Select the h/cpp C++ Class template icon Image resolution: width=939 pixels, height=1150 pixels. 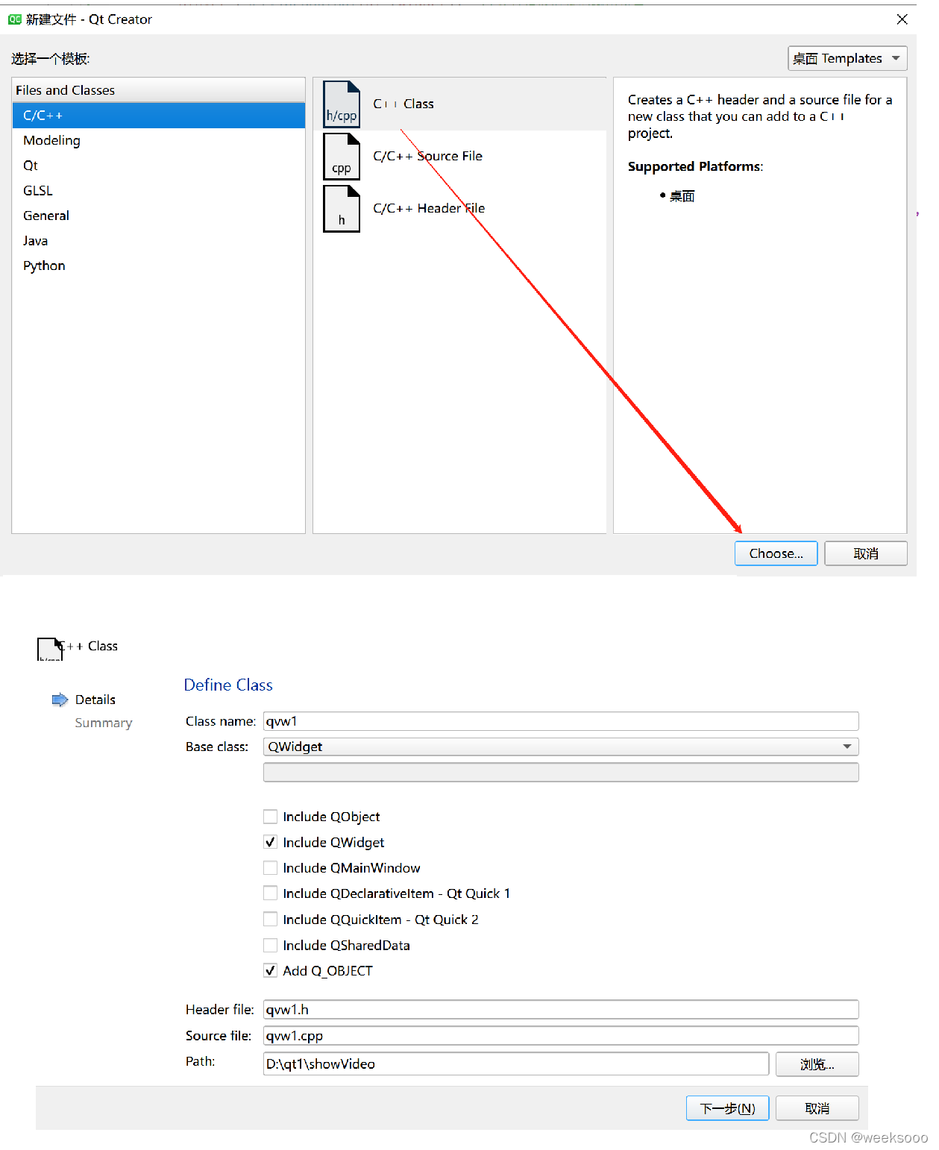(x=342, y=104)
